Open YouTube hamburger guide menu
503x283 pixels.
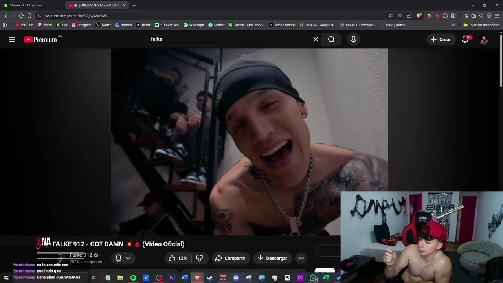[x=12, y=39]
